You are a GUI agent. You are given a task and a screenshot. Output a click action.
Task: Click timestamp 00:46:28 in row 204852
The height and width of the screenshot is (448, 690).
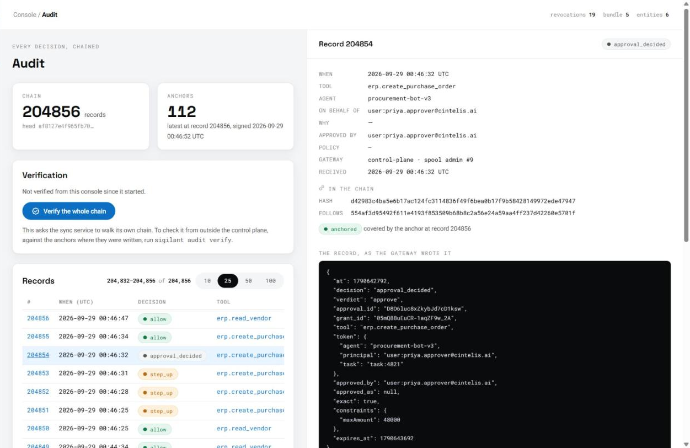tap(93, 392)
